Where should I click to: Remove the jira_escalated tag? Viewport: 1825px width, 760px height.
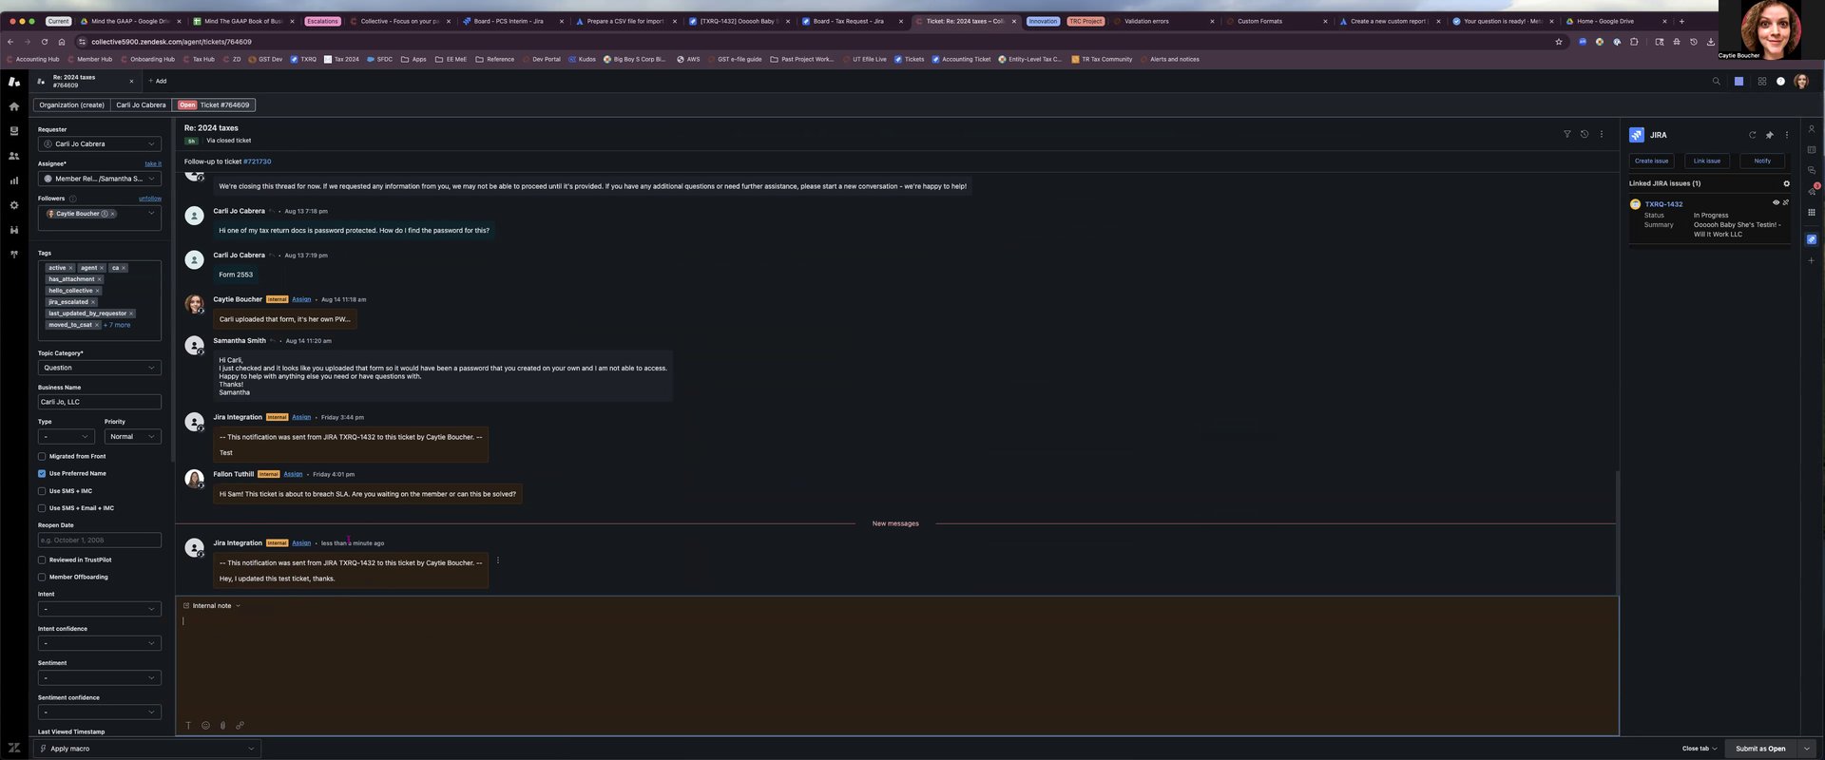pos(92,302)
